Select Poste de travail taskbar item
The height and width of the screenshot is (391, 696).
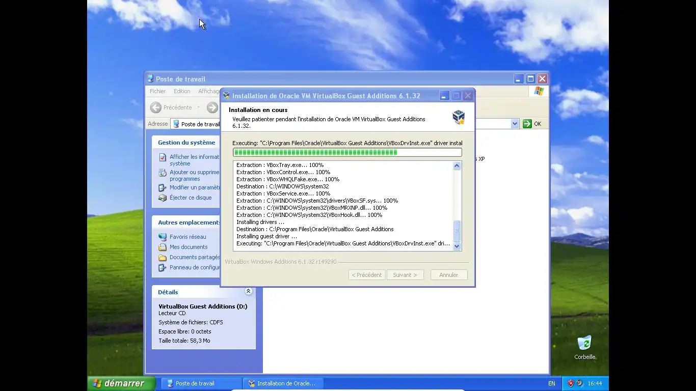click(x=201, y=383)
